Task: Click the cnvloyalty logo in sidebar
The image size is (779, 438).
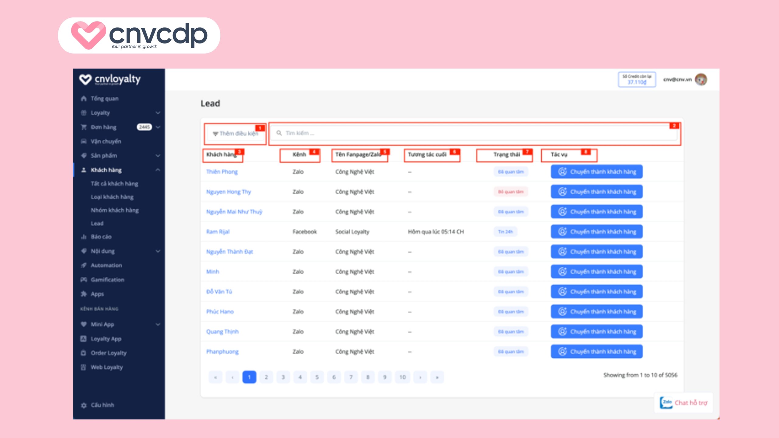Action: coord(110,79)
